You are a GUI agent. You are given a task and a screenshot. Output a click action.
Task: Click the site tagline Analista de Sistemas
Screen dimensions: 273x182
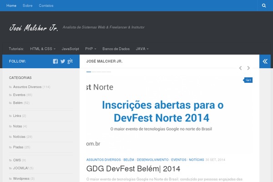(104, 27)
